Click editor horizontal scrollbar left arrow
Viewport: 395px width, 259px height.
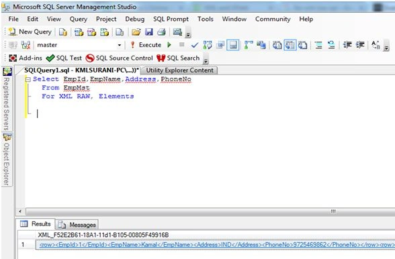(x=20, y=211)
